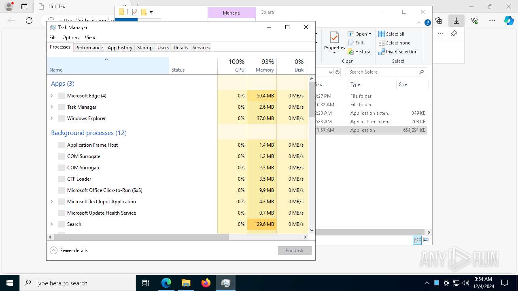Viewport: 518px width, 291px height.
Task: Click the End task button
Action: [x=295, y=251]
